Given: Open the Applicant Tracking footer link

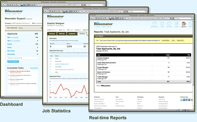Looking at the screenshot, I should tap(99, 99).
